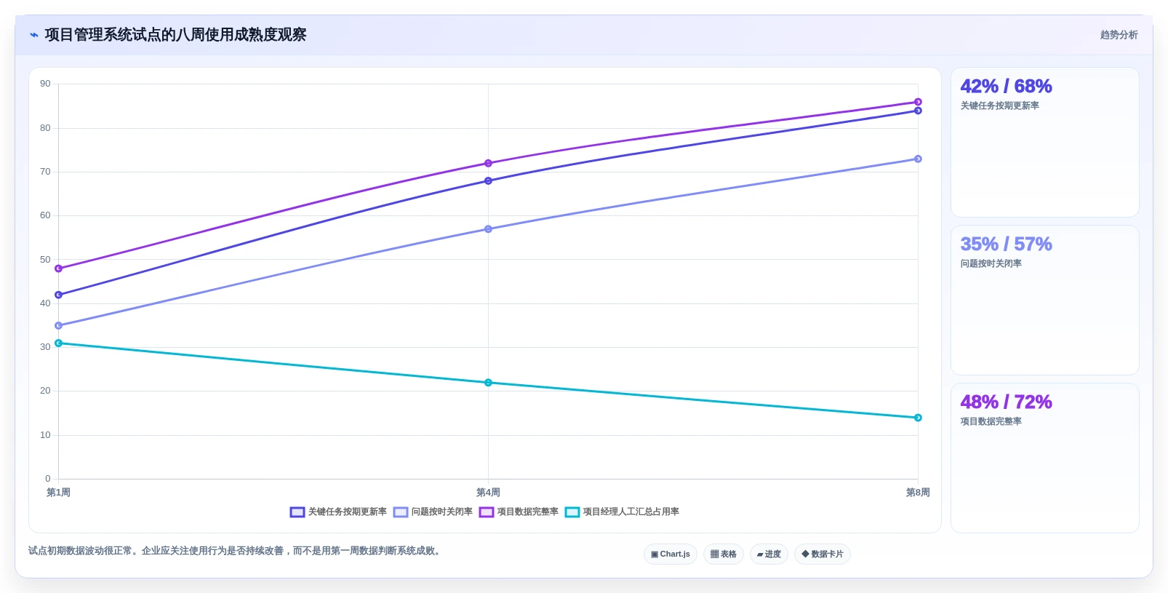Click the 第8周 point at 84
The height and width of the screenshot is (593, 1168).
(x=918, y=111)
